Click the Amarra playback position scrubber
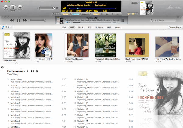 [78, 9]
